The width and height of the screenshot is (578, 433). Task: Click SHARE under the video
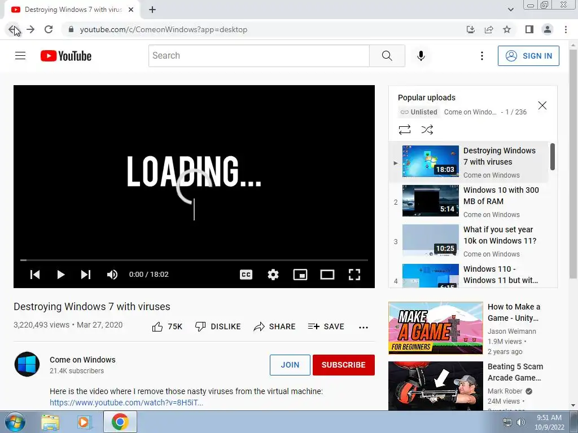[x=275, y=326]
